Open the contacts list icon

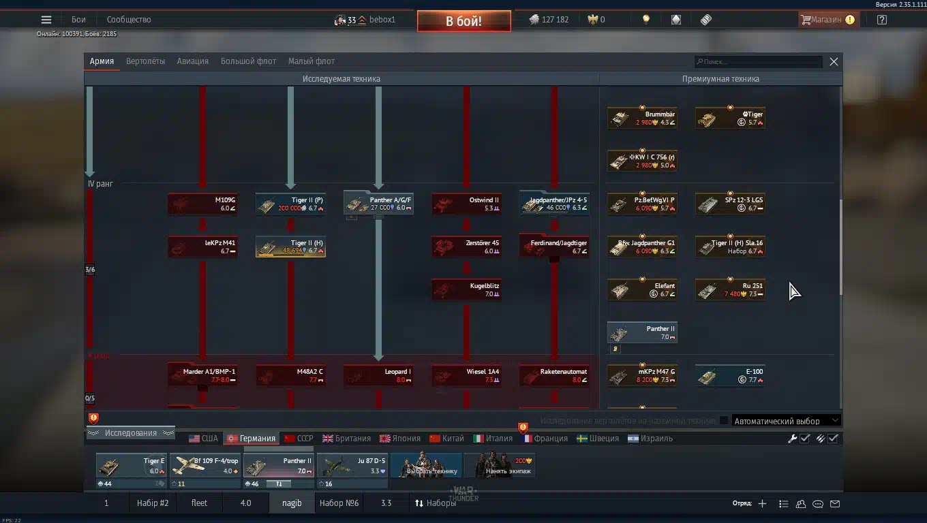(x=784, y=504)
